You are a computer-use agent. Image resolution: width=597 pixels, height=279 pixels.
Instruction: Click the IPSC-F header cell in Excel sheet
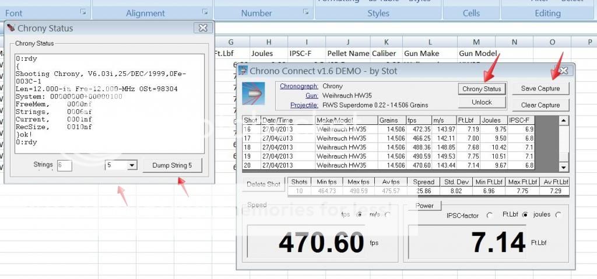[x=307, y=53]
